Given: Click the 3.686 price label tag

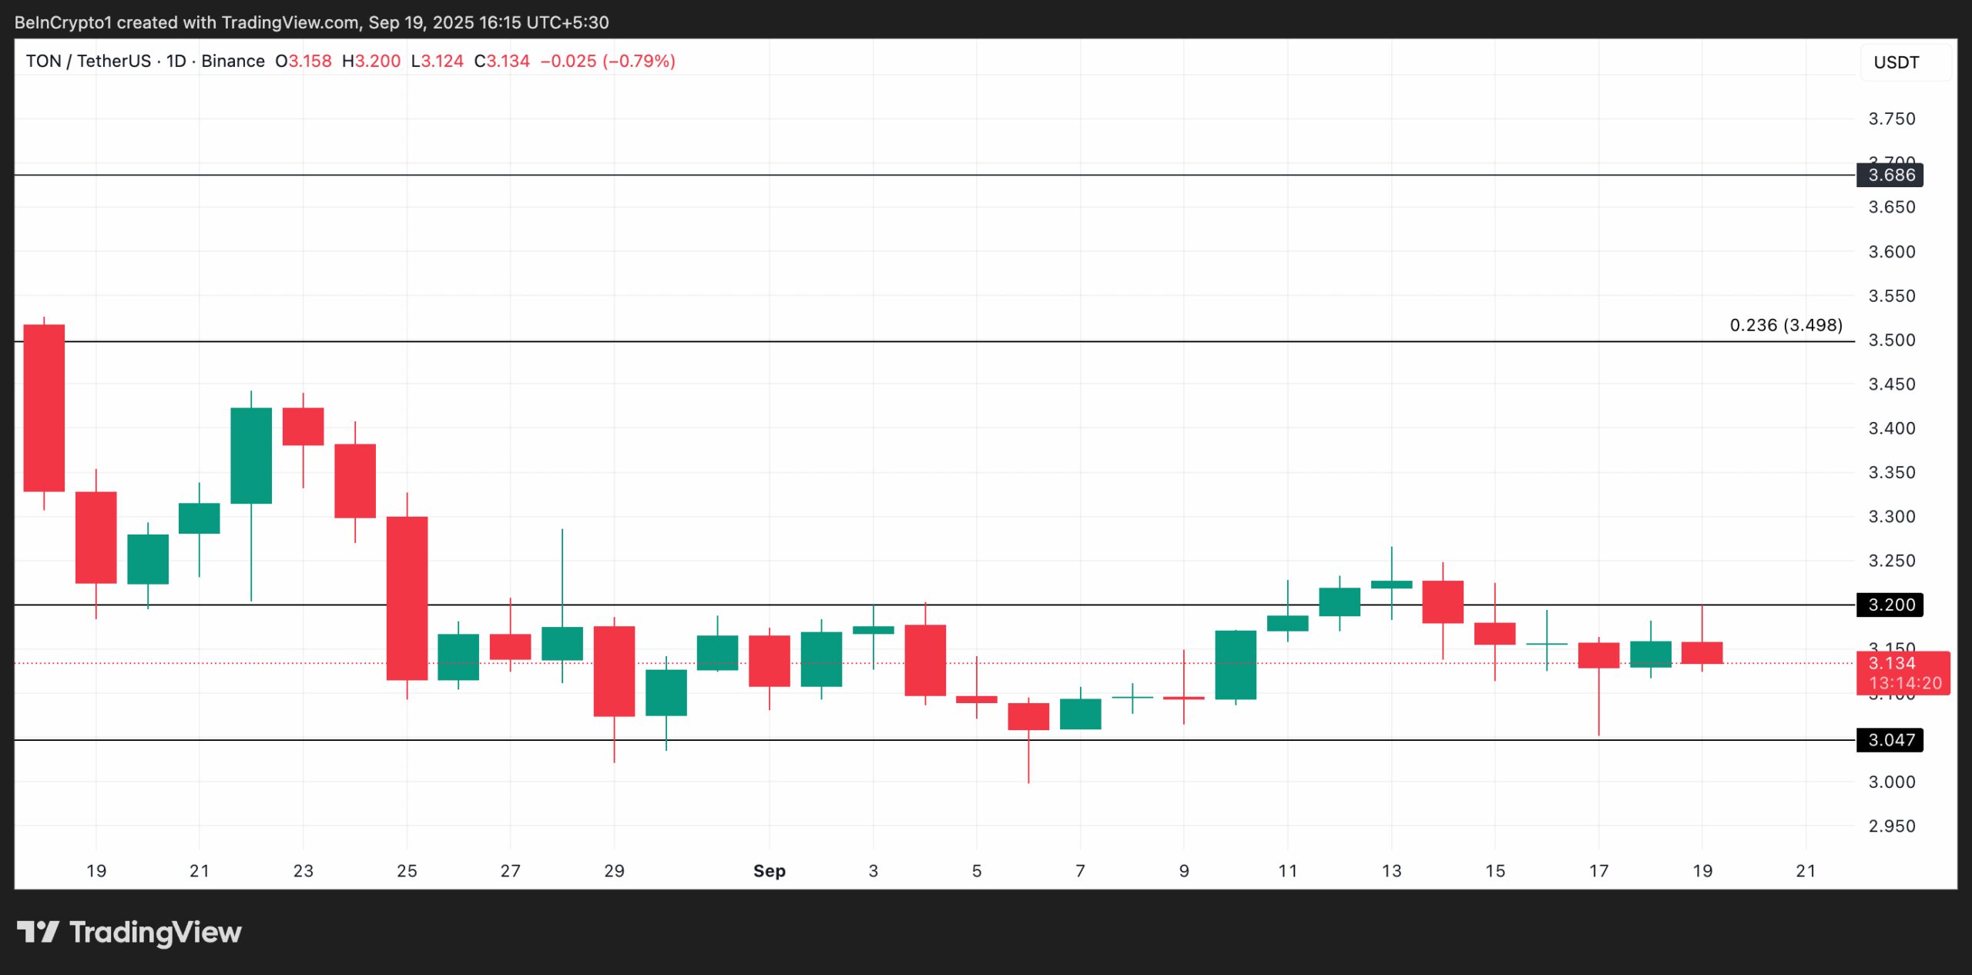Looking at the screenshot, I should [x=1890, y=175].
